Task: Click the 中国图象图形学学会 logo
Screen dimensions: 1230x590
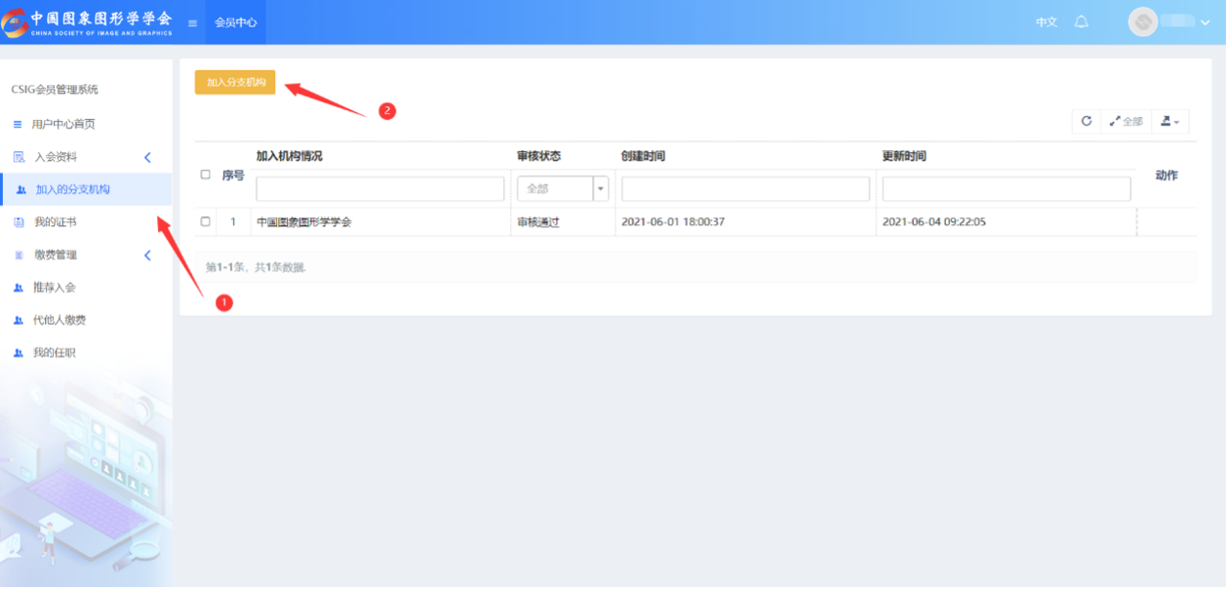Action: pos(88,22)
